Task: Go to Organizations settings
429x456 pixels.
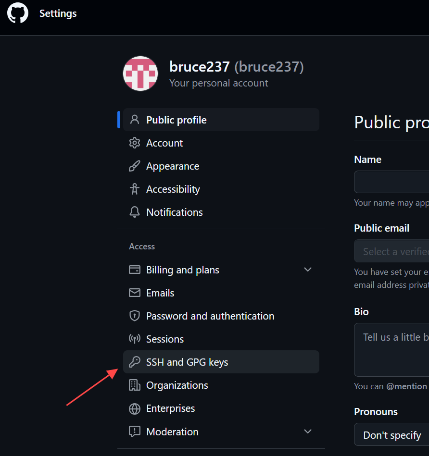Action: coord(221,385)
